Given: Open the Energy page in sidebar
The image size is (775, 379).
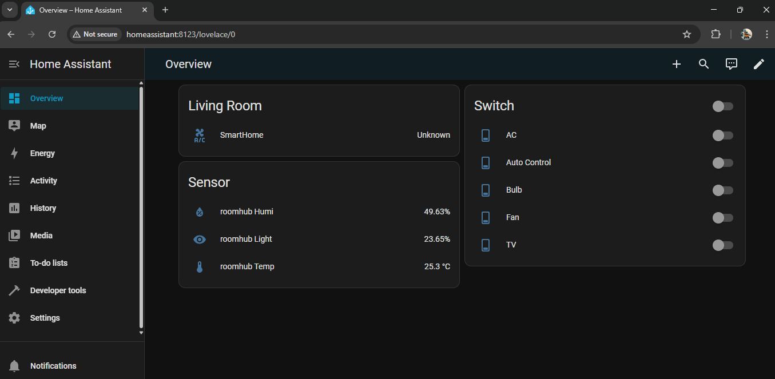Looking at the screenshot, I should [42, 153].
